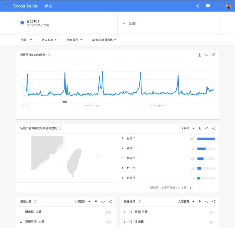
Task: Open the 所有類別 category dropdown
Action: pos(75,40)
